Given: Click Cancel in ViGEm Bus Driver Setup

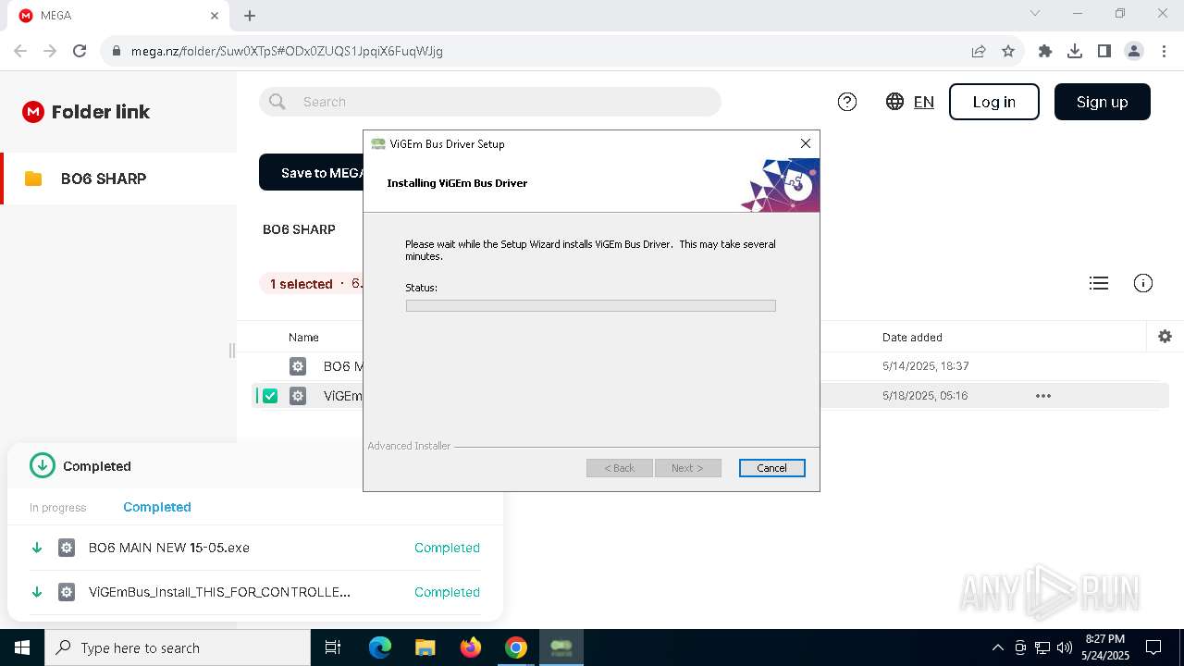Looking at the screenshot, I should point(772,468).
